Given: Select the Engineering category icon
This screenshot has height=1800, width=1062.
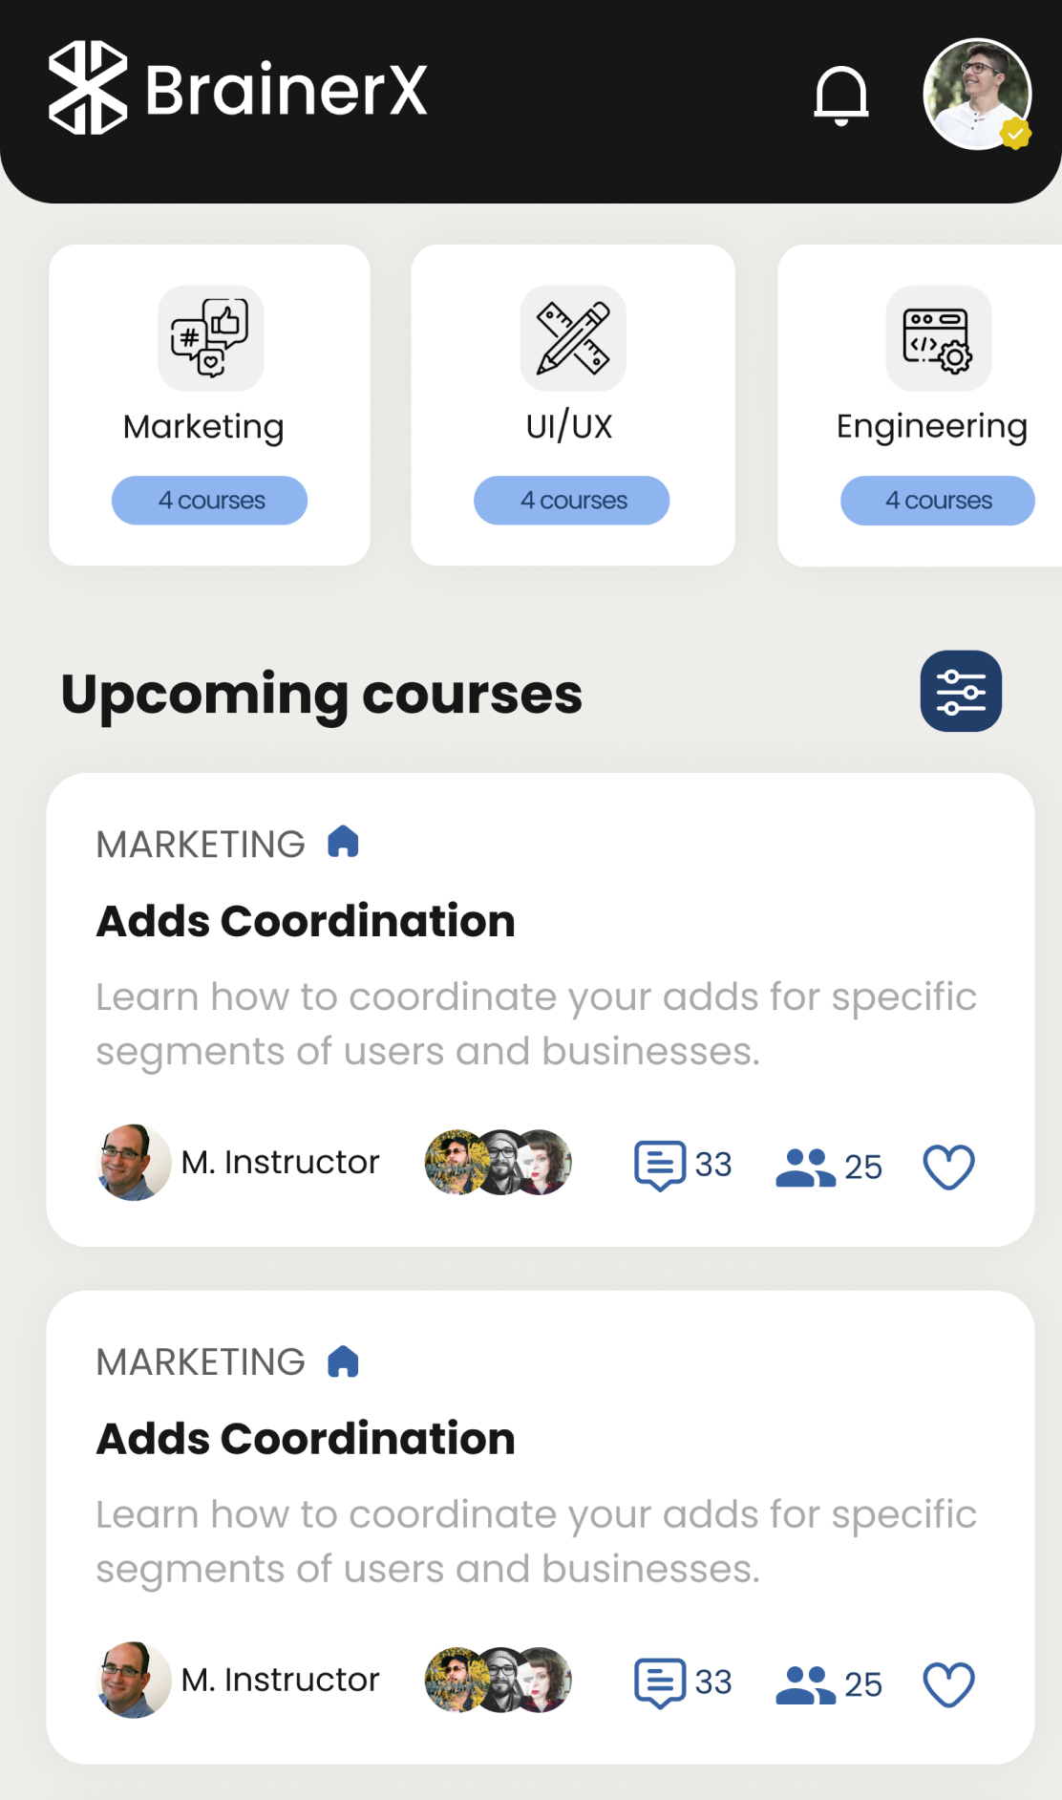Looking at the screenshot, I should tap(938, 338).
